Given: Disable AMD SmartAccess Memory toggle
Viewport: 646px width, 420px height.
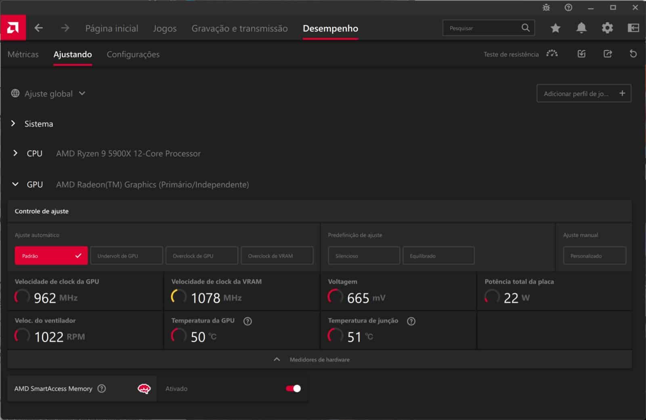Looking at the screenshot, I should (294, 389).
